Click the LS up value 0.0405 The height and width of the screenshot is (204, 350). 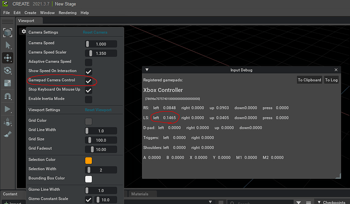(x=222, y=117)
